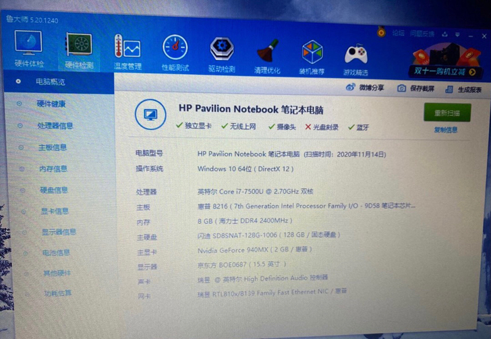Open the title bar dropdown menu arrow

pyautogui.click(x=457, y=35)
